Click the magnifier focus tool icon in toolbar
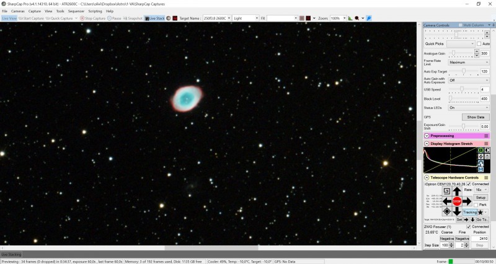 point(357,19)
